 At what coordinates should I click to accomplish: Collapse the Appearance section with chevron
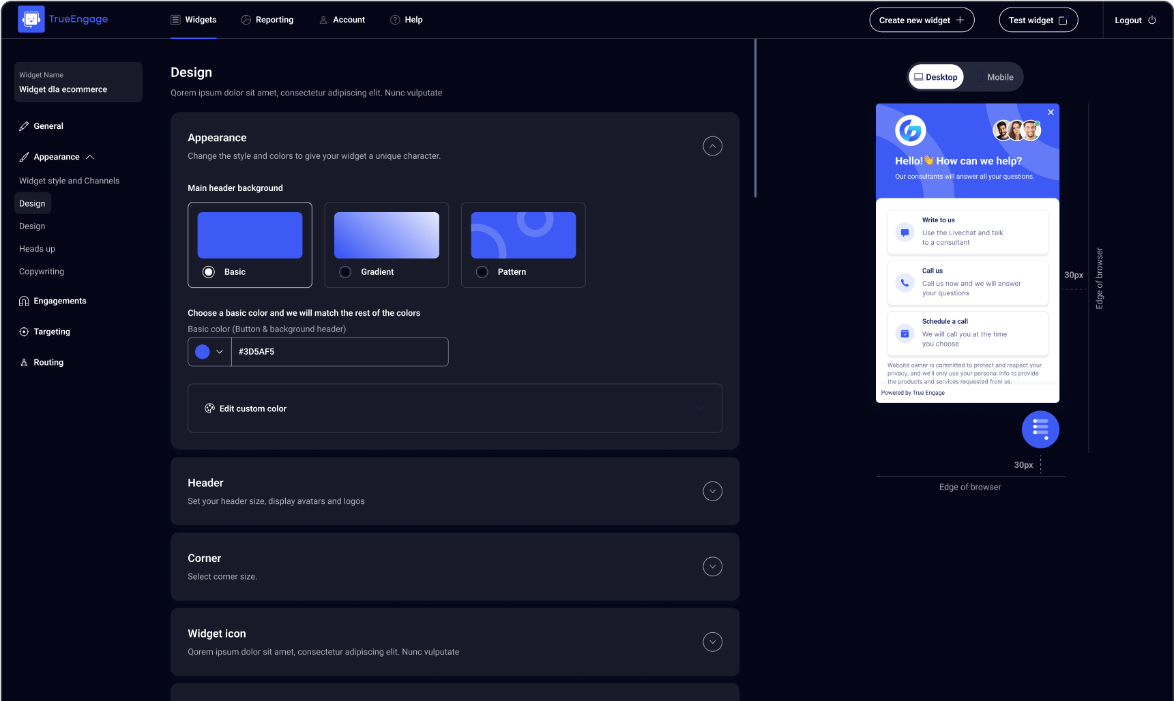pos(713,146)
